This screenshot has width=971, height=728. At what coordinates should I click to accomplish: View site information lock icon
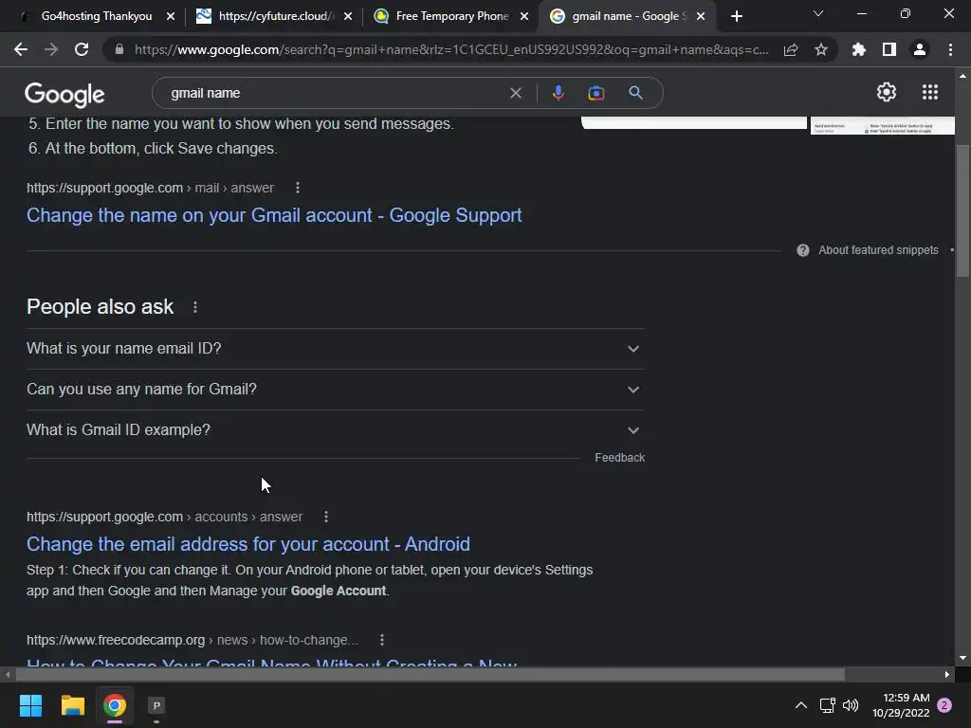click(x=119, y=49)
